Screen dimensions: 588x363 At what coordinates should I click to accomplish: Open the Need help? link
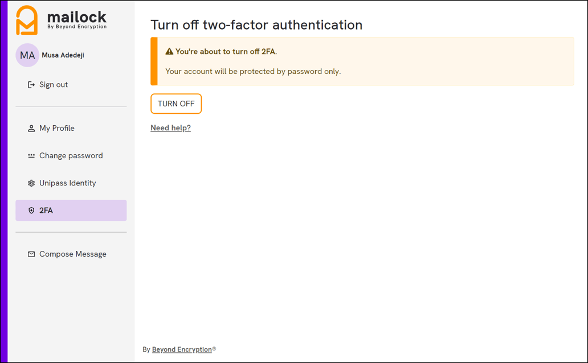170,127
